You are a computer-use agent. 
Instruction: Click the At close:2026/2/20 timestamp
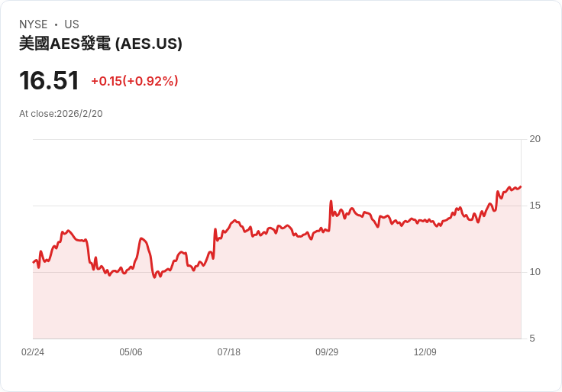tap(61, 114)
